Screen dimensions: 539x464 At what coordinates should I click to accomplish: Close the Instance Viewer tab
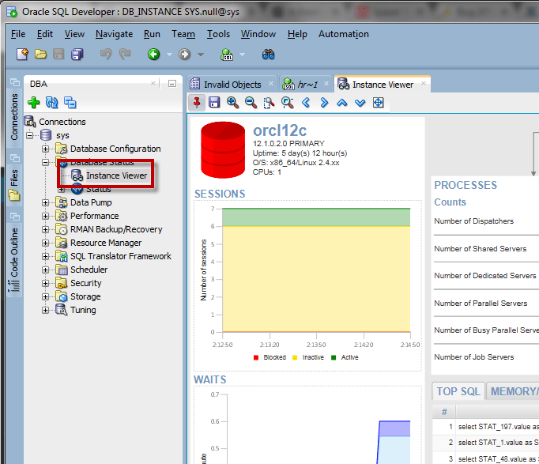(424, 84)
